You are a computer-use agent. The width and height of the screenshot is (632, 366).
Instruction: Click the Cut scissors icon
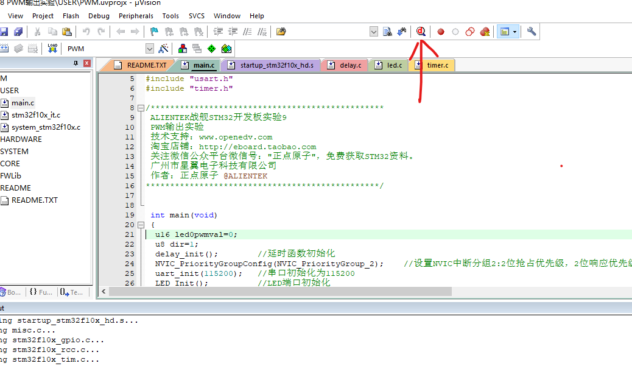pyautogui.click(x=38, y=32)
